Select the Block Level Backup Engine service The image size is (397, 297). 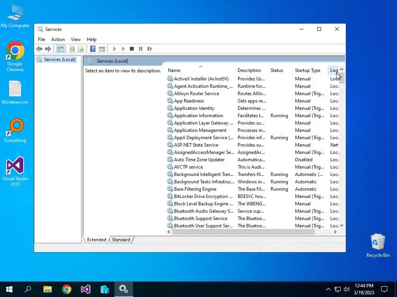point(253,203)
